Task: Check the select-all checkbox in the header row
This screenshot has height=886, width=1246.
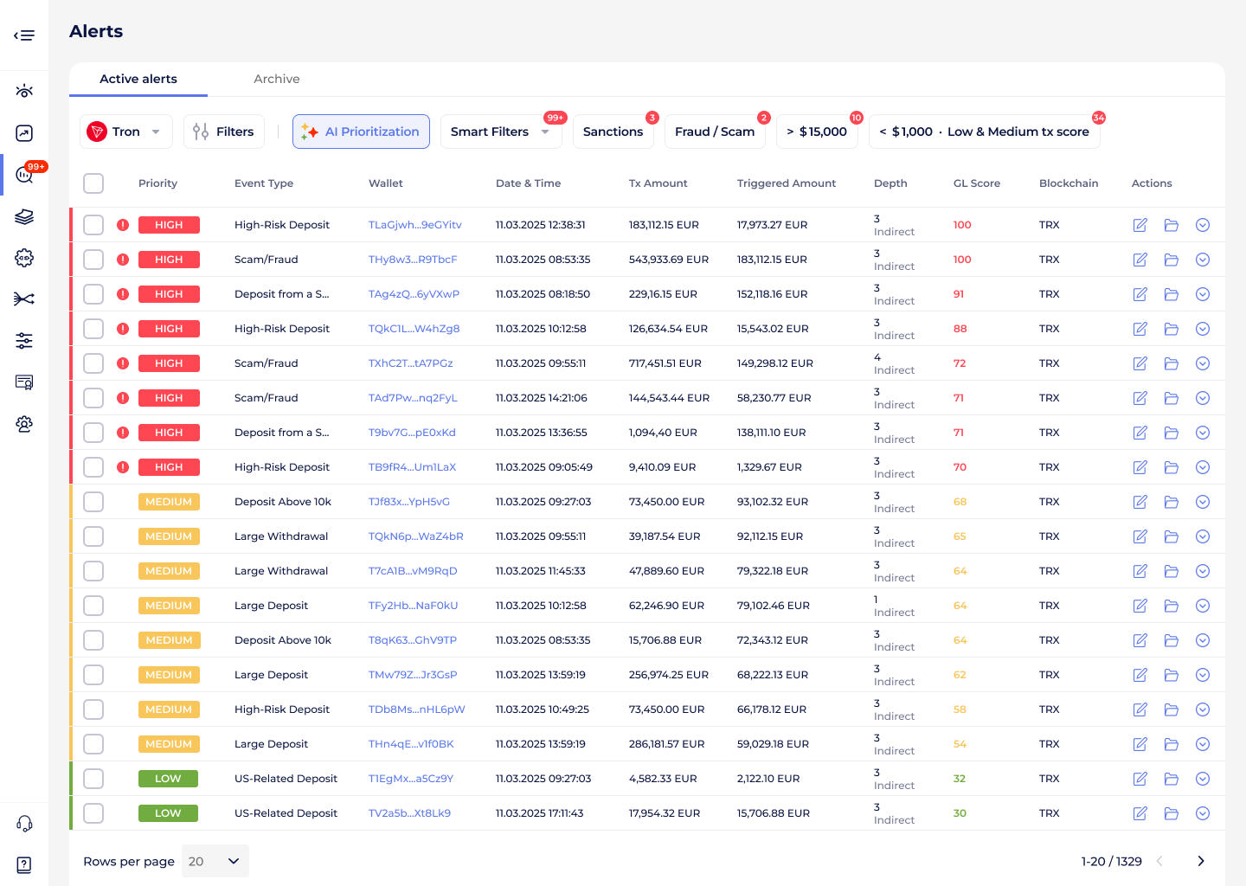Action: coord(93,183)
